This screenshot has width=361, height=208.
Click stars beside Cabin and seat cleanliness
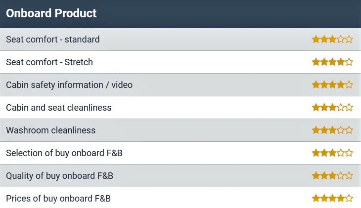[x=332, y=107]
